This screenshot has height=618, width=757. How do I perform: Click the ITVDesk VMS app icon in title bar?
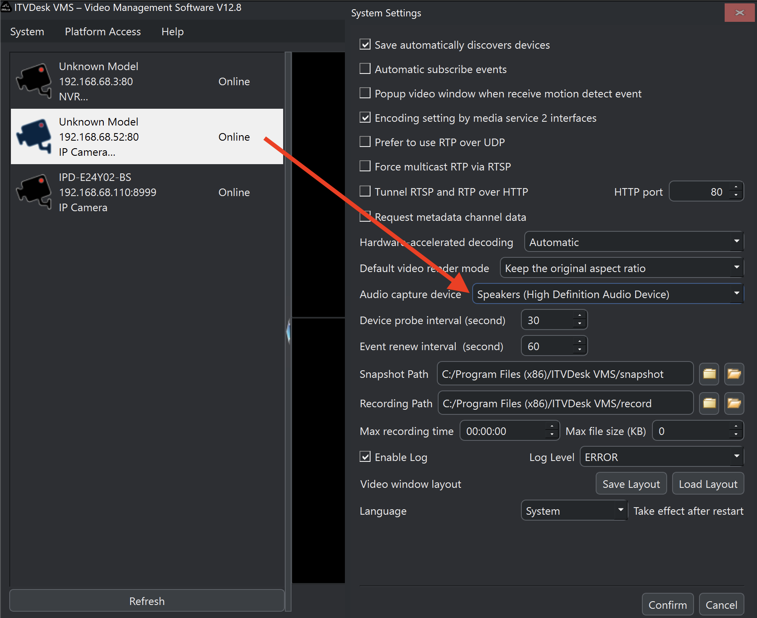[6, 7]
